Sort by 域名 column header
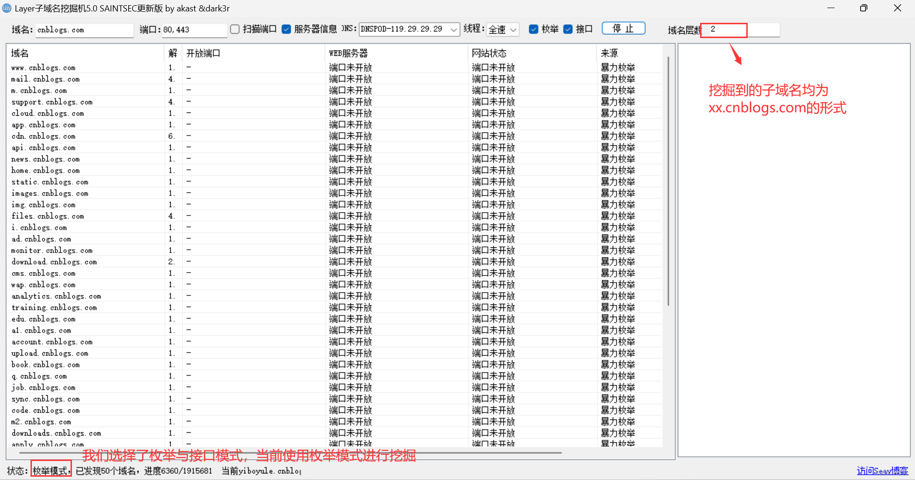This screenshot has height=480, width=915. tap(86, 53)
